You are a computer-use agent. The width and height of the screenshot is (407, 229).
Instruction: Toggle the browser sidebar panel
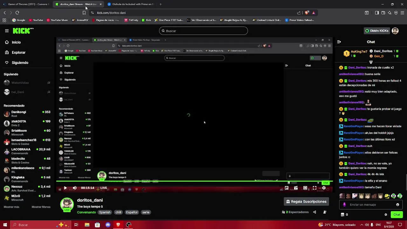coord(377,13)
